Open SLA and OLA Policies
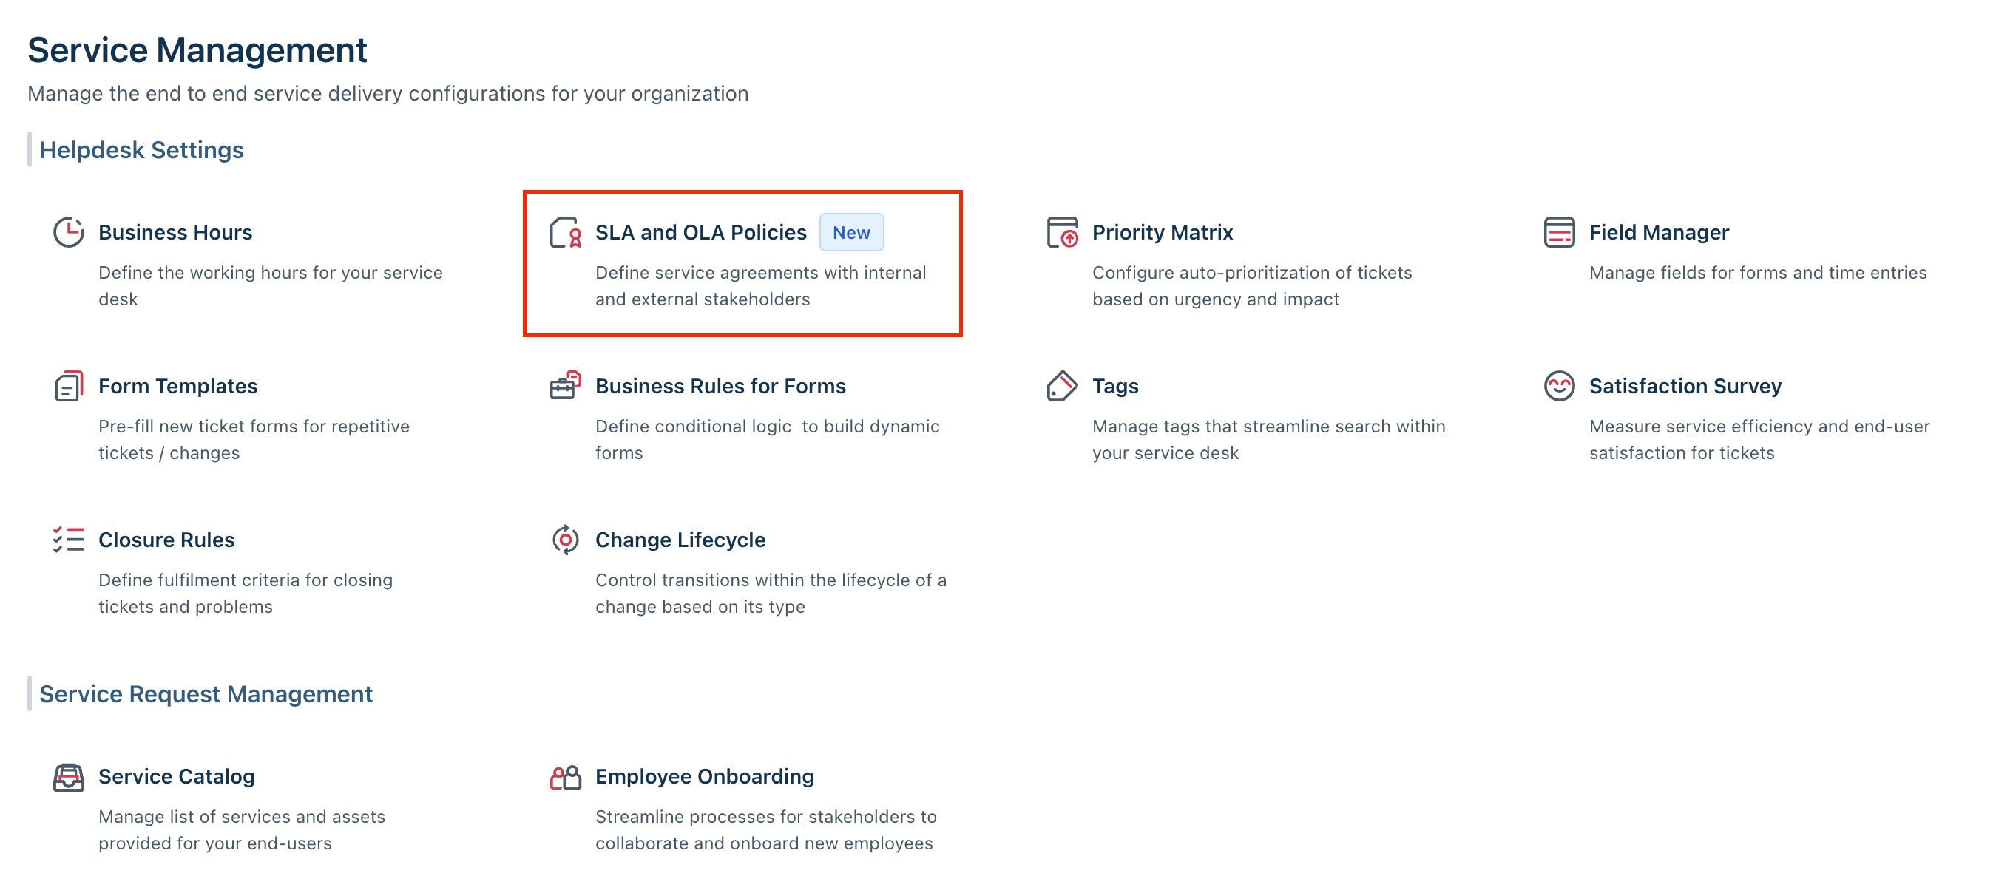This screenshot has height=893, width=2013. pos(701,232)
